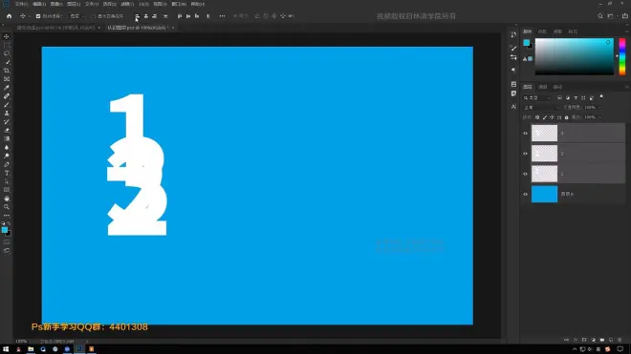631x354 pixels.
Task: Open the Auto-Select layer/group dropdown
Action: [76, 16]
